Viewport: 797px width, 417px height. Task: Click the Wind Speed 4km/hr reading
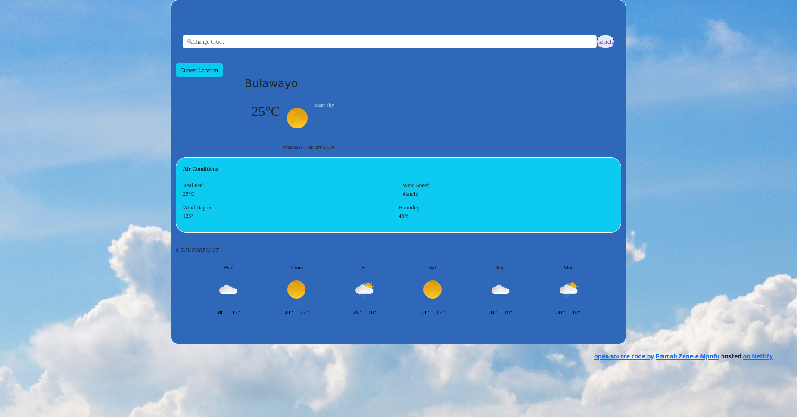[x=411, y=194]
